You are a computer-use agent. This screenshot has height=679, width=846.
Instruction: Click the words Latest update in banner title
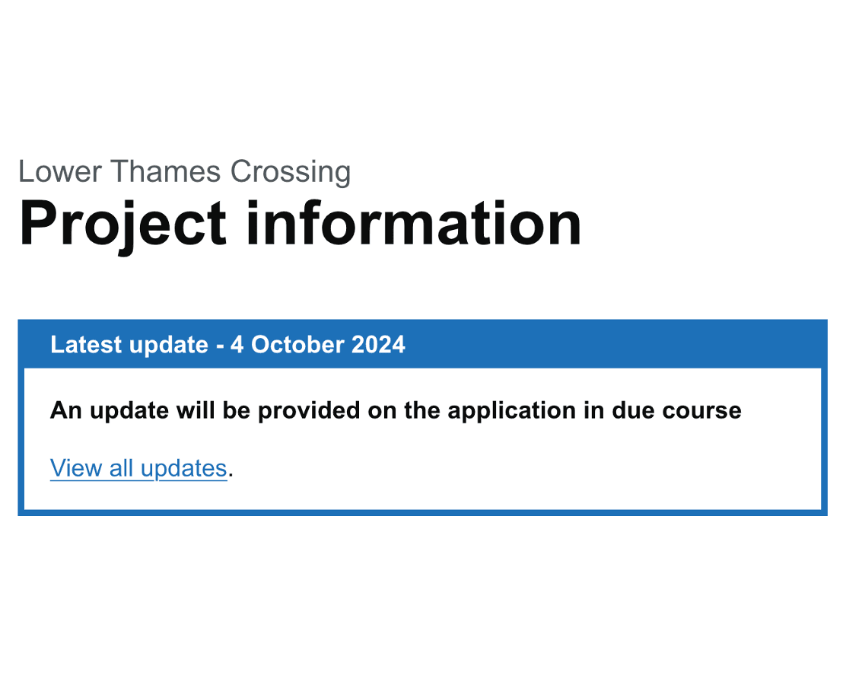[129, 345]
